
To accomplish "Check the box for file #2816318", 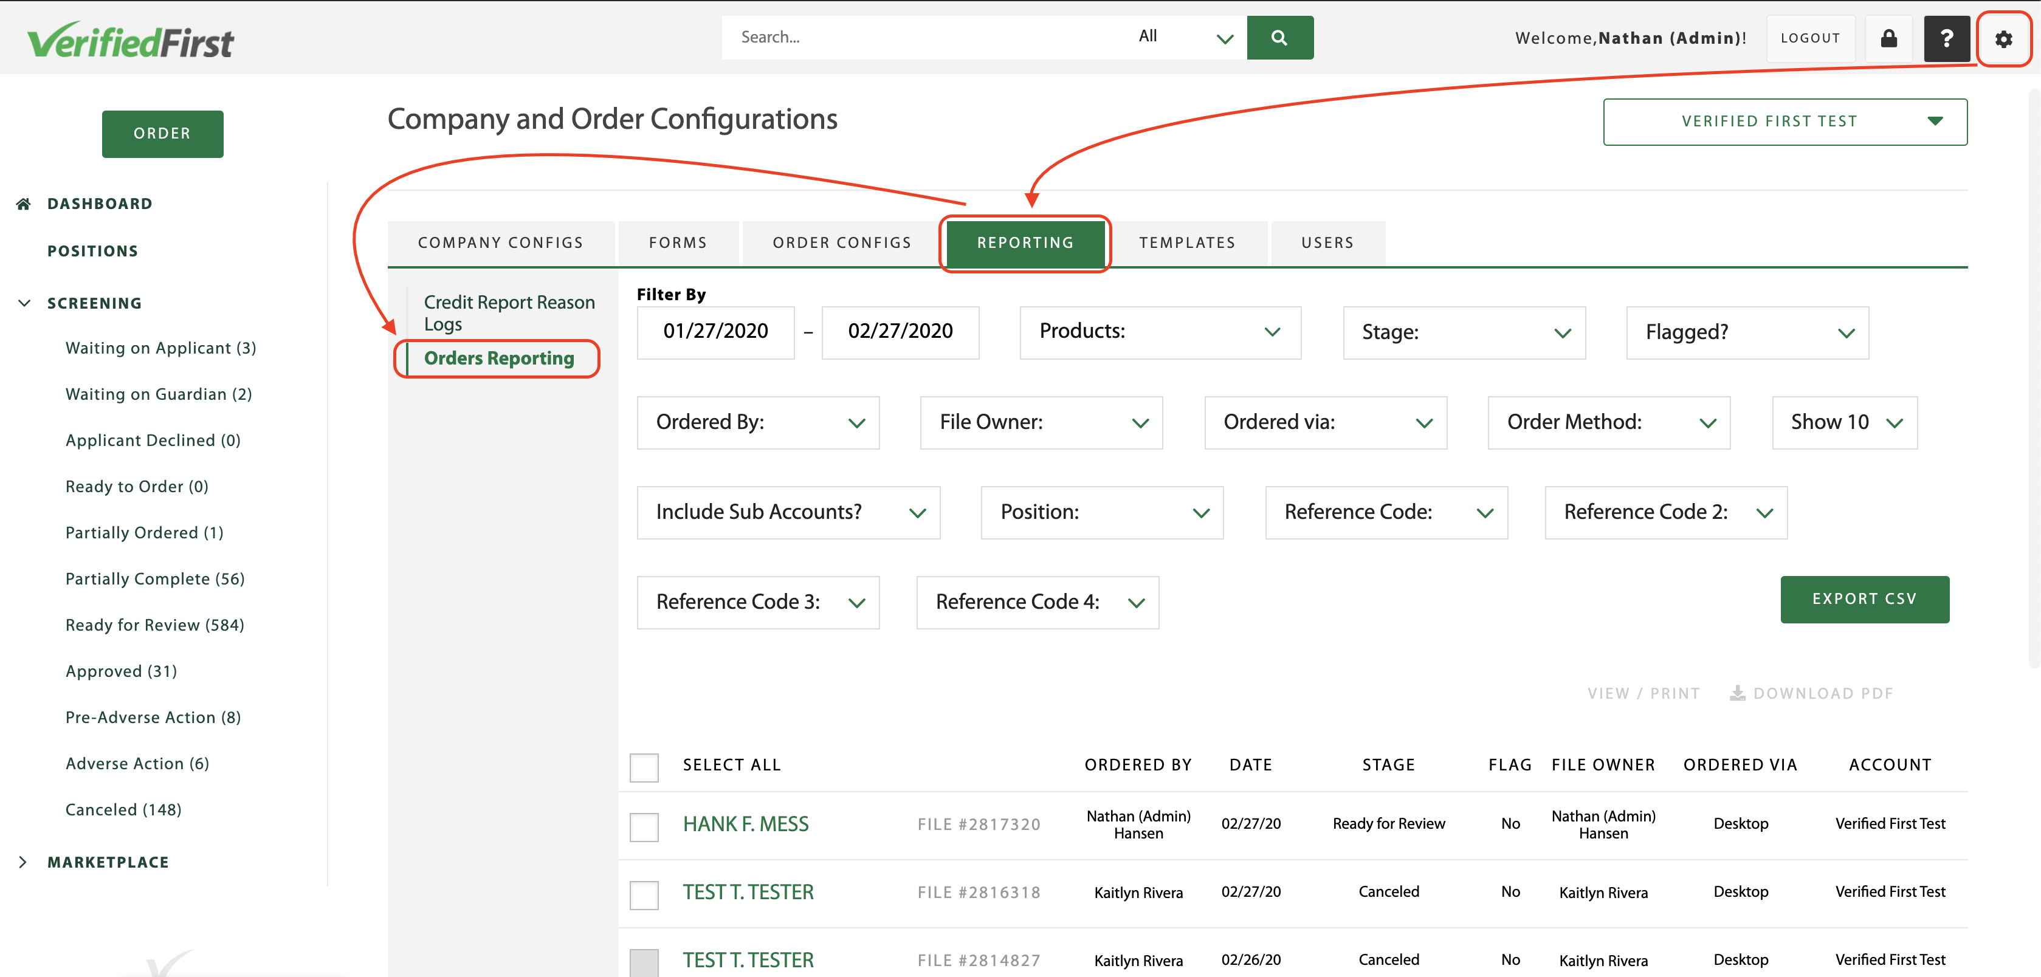I will pos(644,894).
